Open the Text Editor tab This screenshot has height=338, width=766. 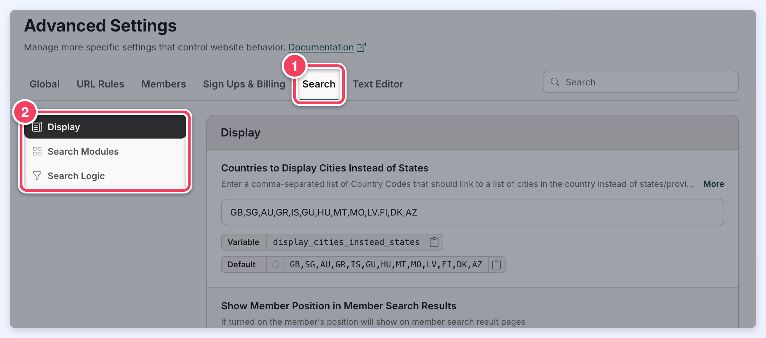(378, 84)
